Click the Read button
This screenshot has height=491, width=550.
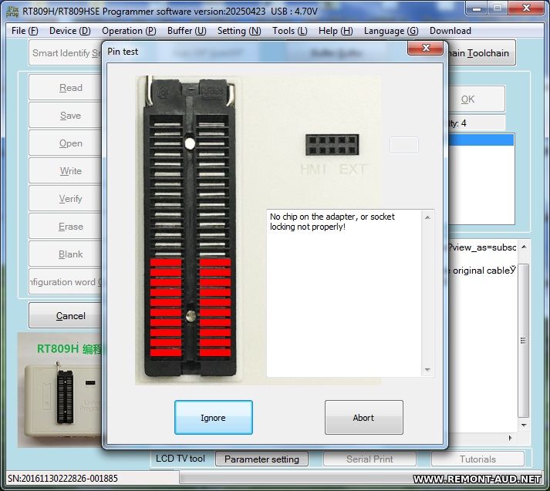66,87
